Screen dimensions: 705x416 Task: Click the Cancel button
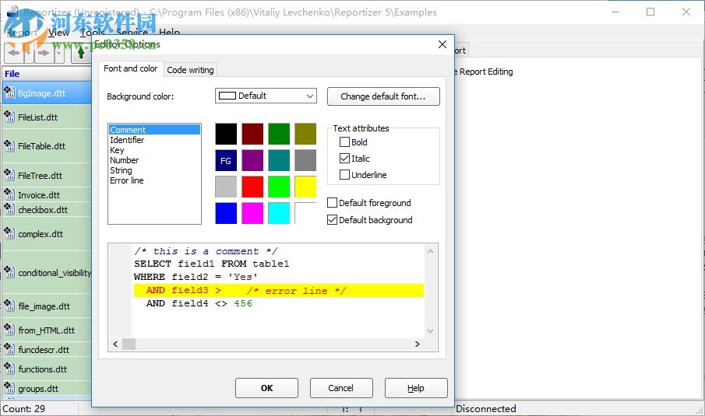[340, 388]
